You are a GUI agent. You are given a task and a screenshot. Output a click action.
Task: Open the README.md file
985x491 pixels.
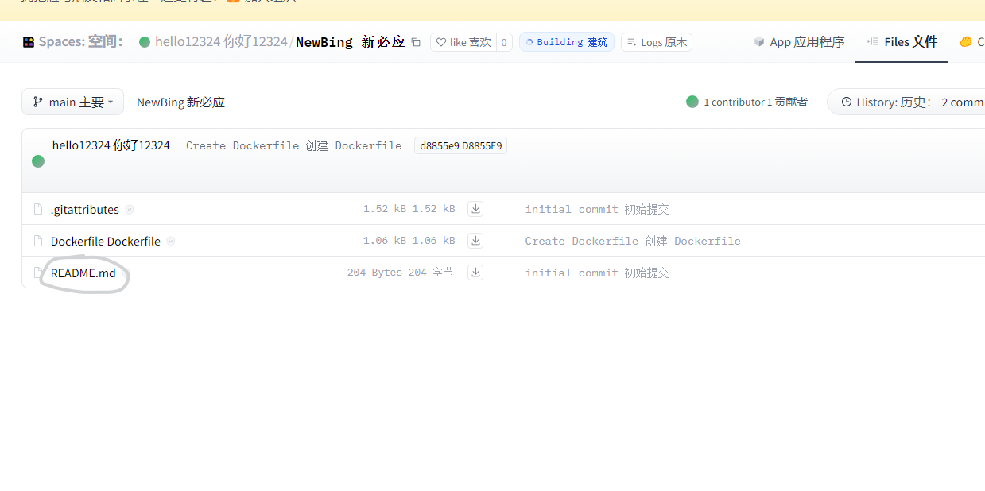[x=83, y=273]
